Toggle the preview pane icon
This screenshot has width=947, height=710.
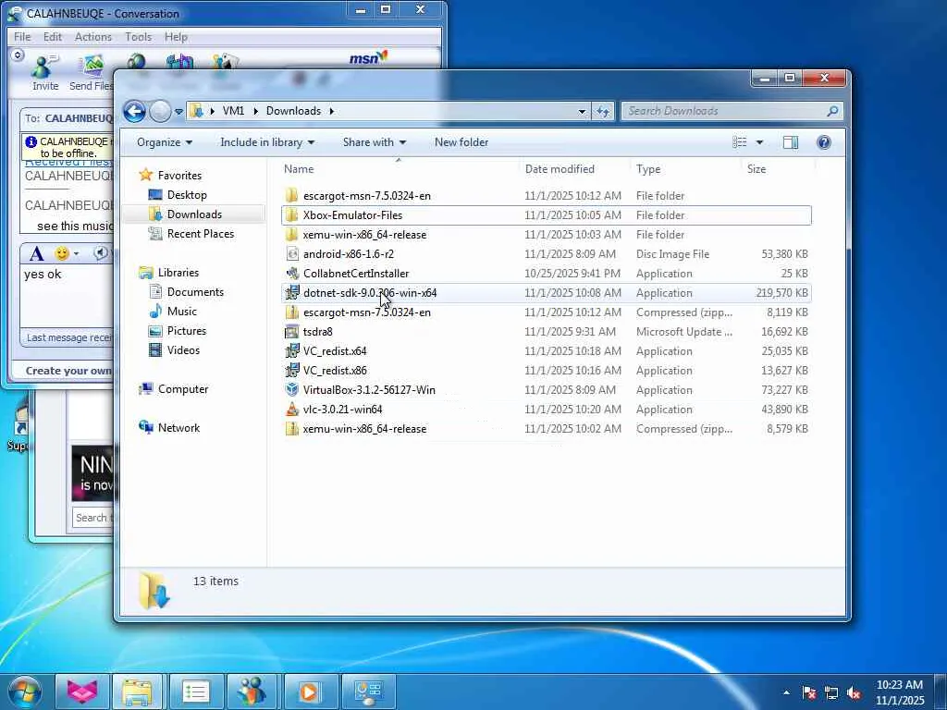point(791,142)
